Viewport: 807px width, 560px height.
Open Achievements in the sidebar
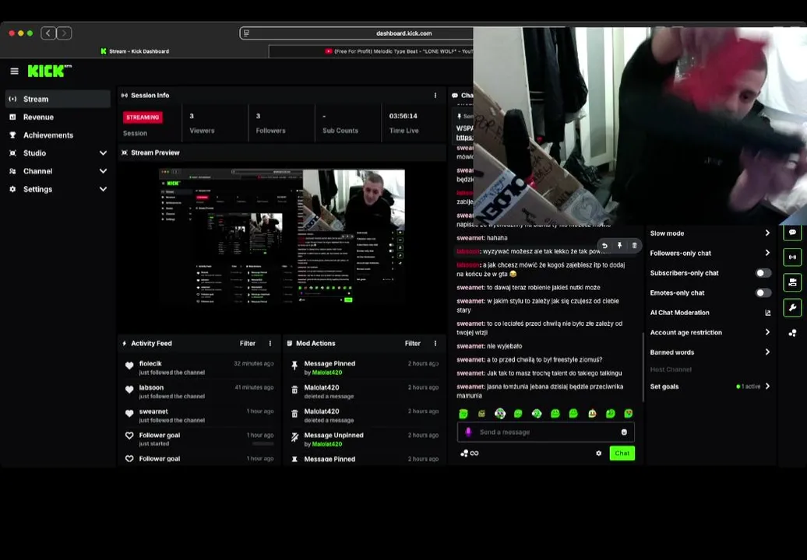click(x=58, y=135)
